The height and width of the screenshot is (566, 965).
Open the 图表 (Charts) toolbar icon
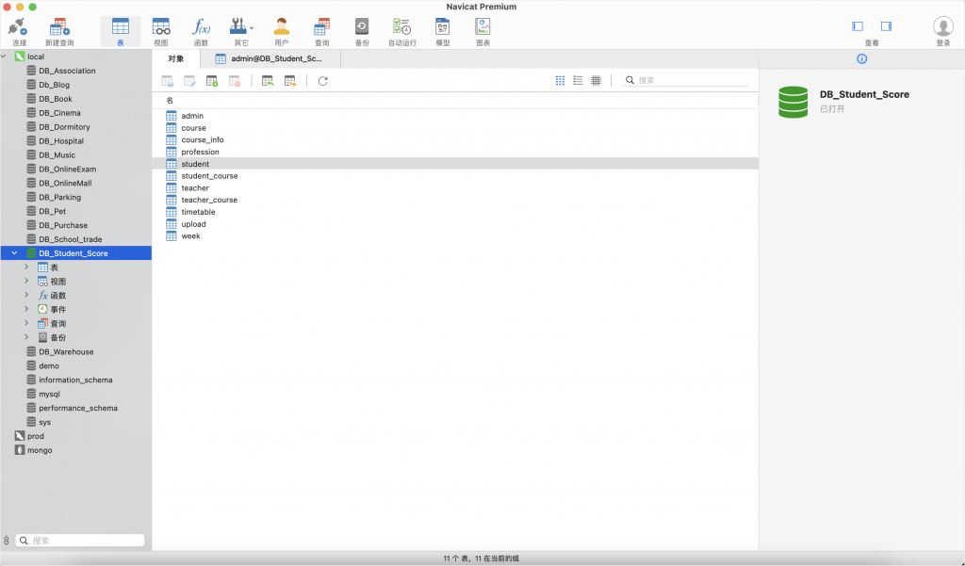tap(482, 30)
